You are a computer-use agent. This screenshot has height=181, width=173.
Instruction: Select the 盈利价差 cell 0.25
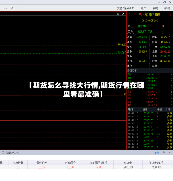click(42, 168)
